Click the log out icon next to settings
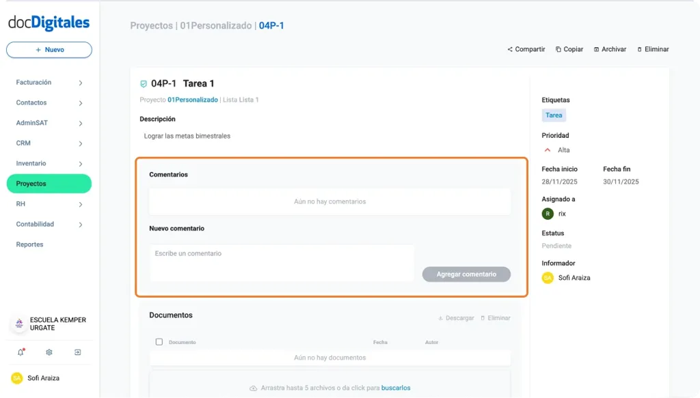 (x=77, y=352)
